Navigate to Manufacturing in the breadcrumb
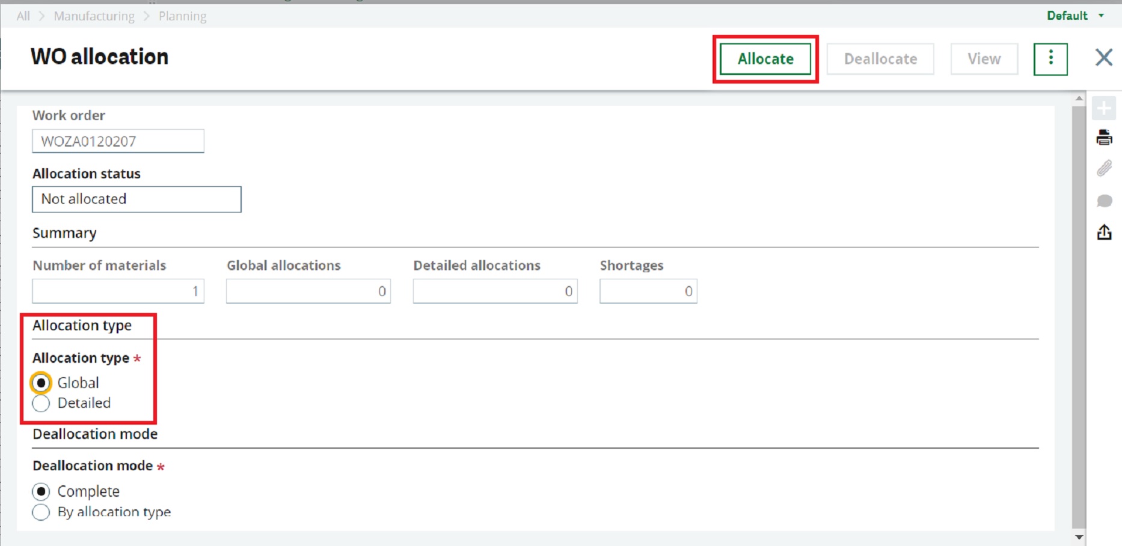This screenshot has width=1122, height=546. point(94,16)
